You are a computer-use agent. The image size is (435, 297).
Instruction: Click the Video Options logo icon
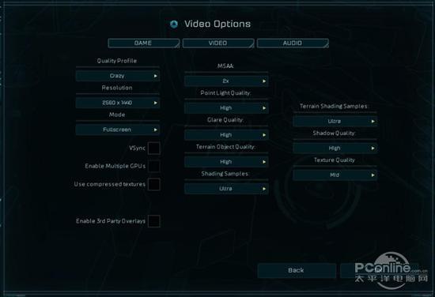pyautogui.click(x=174, y=24)
